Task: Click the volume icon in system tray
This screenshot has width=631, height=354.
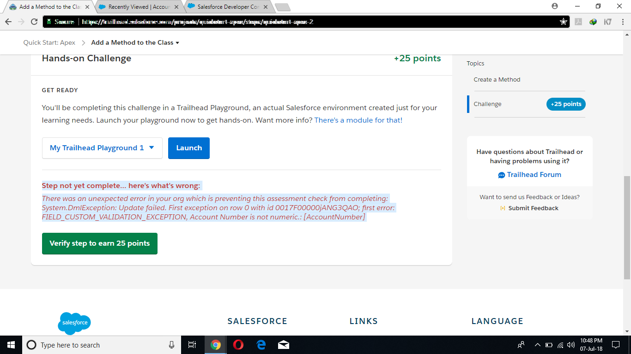Action: [571, 345]
